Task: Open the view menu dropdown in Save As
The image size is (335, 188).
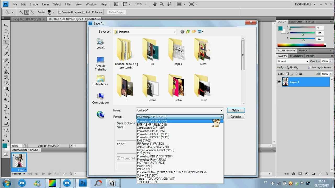Action: tap(201, 32)
